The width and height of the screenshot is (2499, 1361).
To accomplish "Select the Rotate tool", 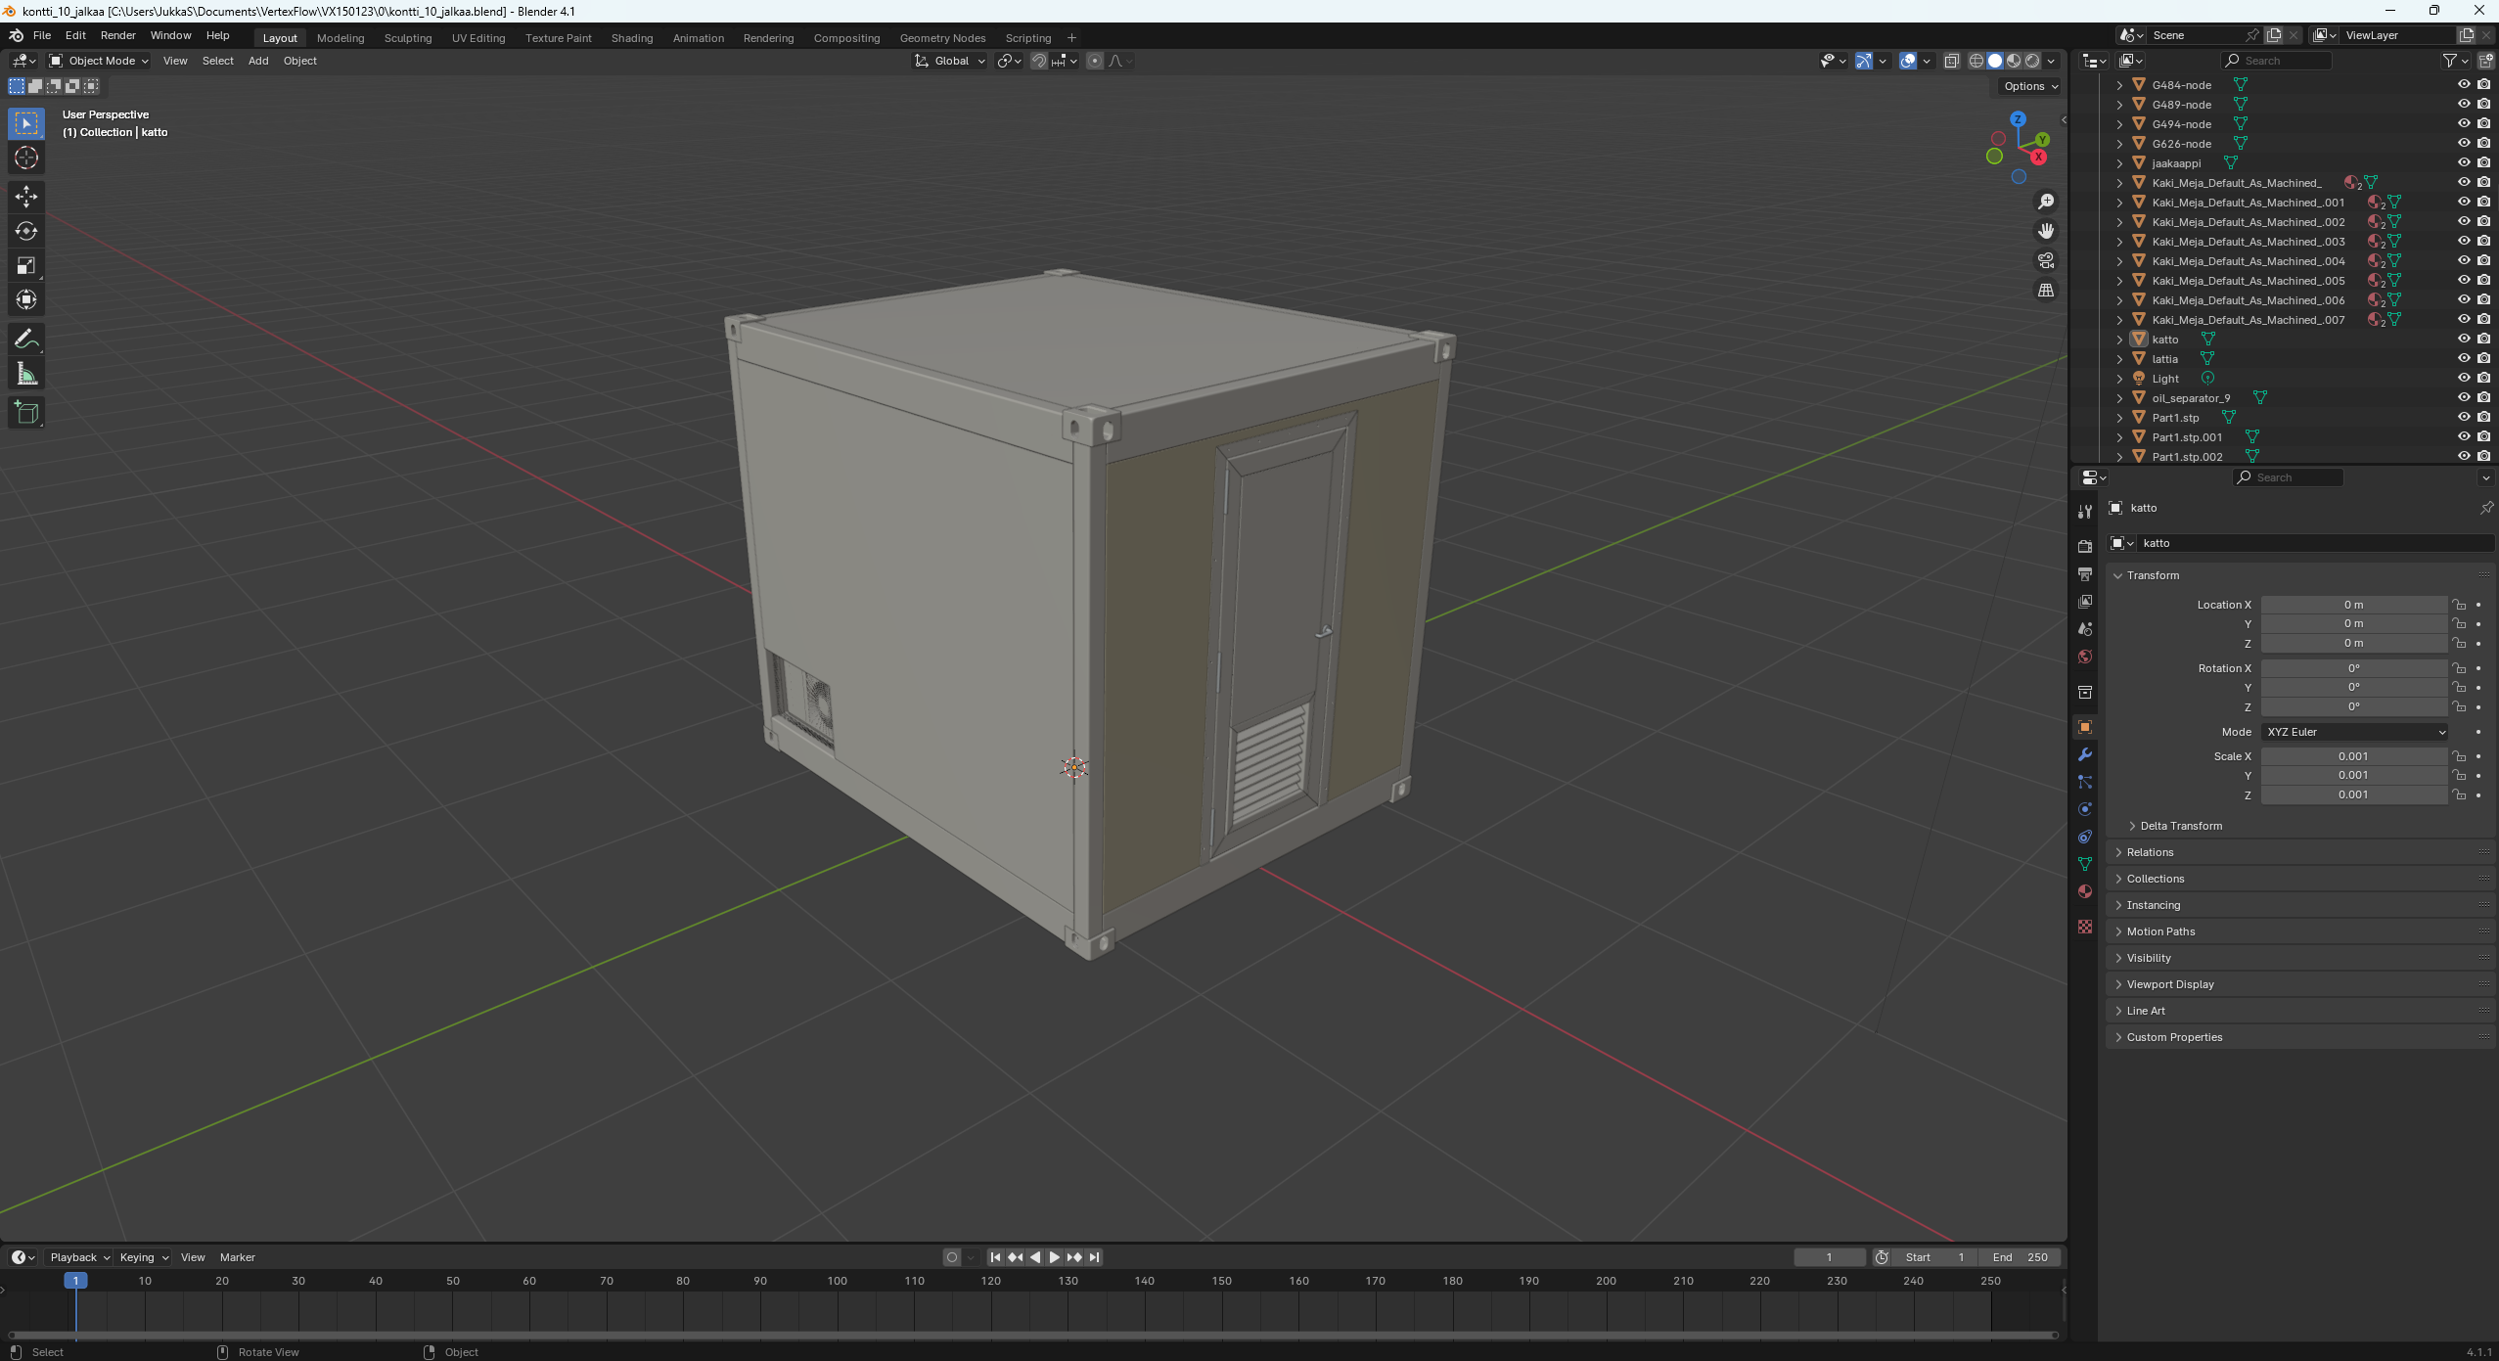I will pos(26,231).
